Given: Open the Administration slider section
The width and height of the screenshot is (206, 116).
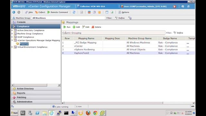Looking at the screenshot, I should [x=36, y=102].
